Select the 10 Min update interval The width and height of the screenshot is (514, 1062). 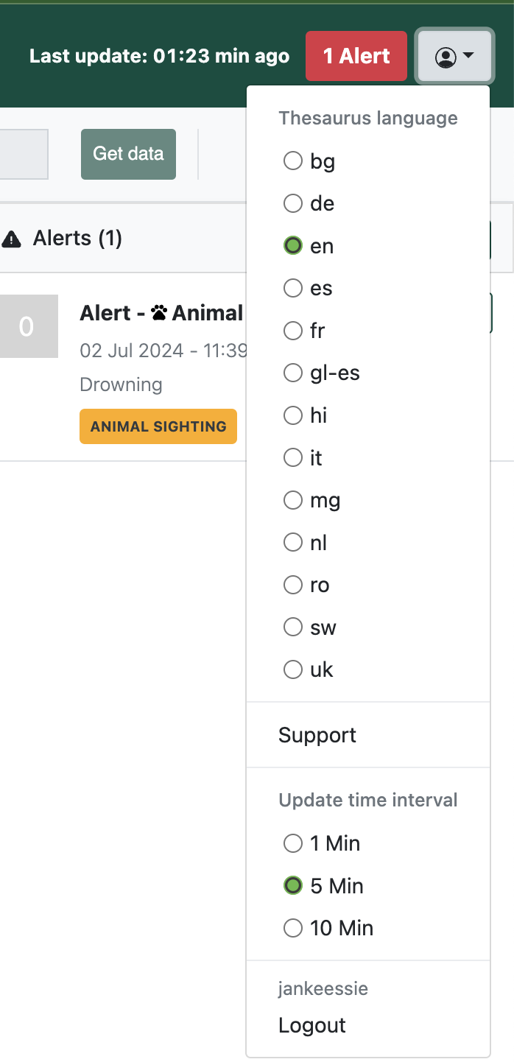293,928
